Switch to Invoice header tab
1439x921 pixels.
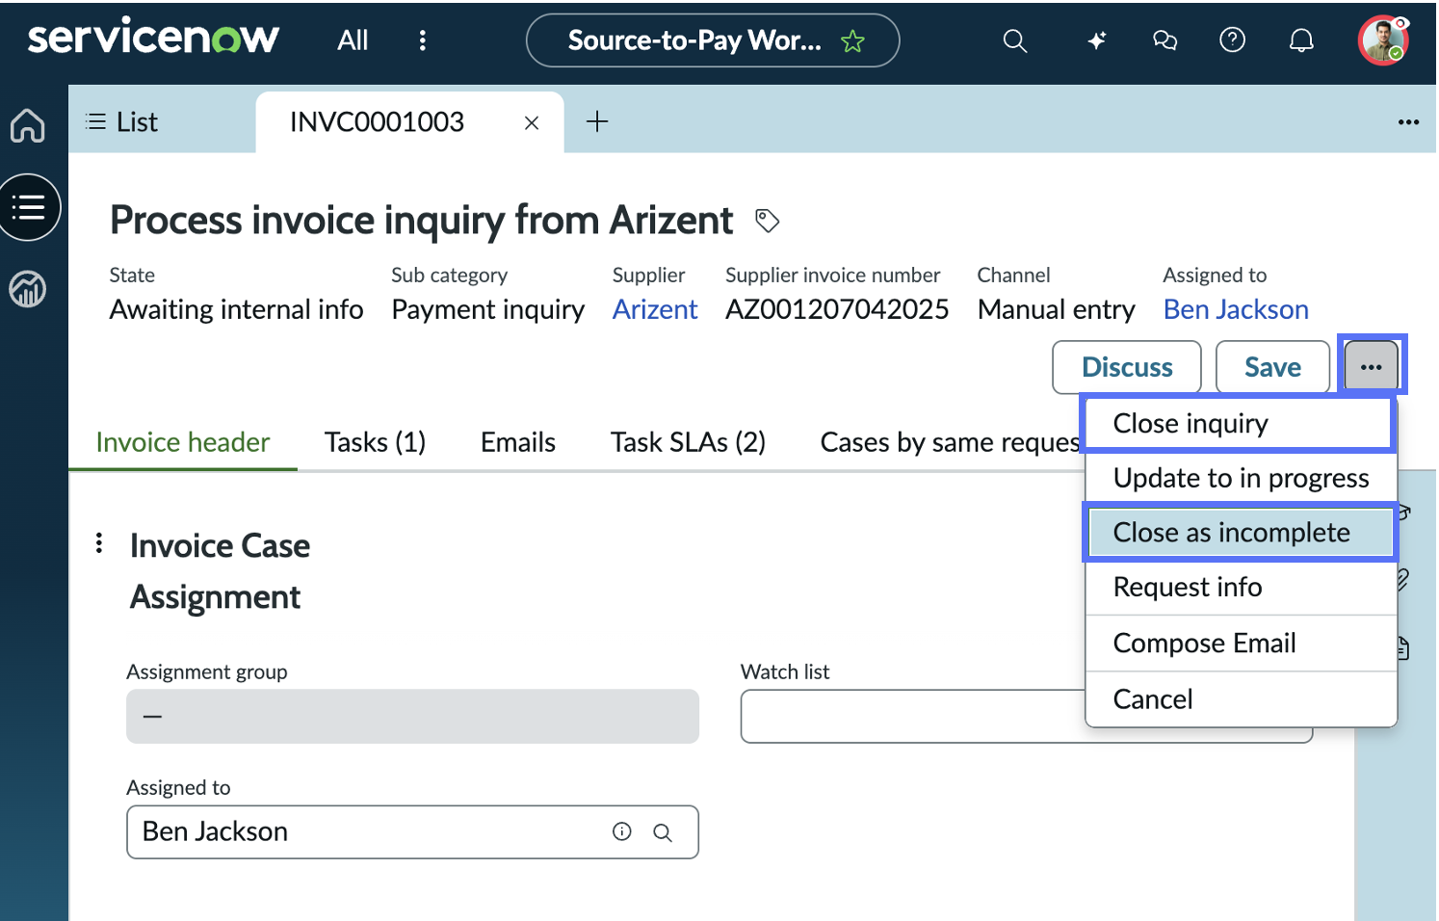tap(183, 442)
